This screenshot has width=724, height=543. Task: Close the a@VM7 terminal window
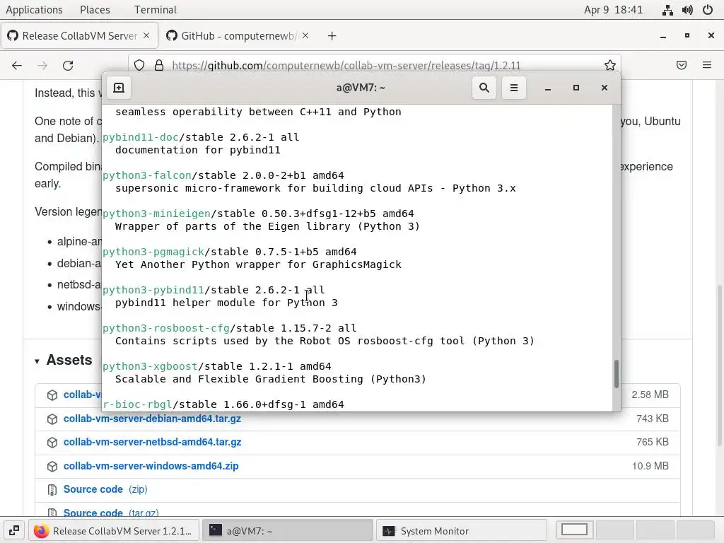click(x=604, y=88)
